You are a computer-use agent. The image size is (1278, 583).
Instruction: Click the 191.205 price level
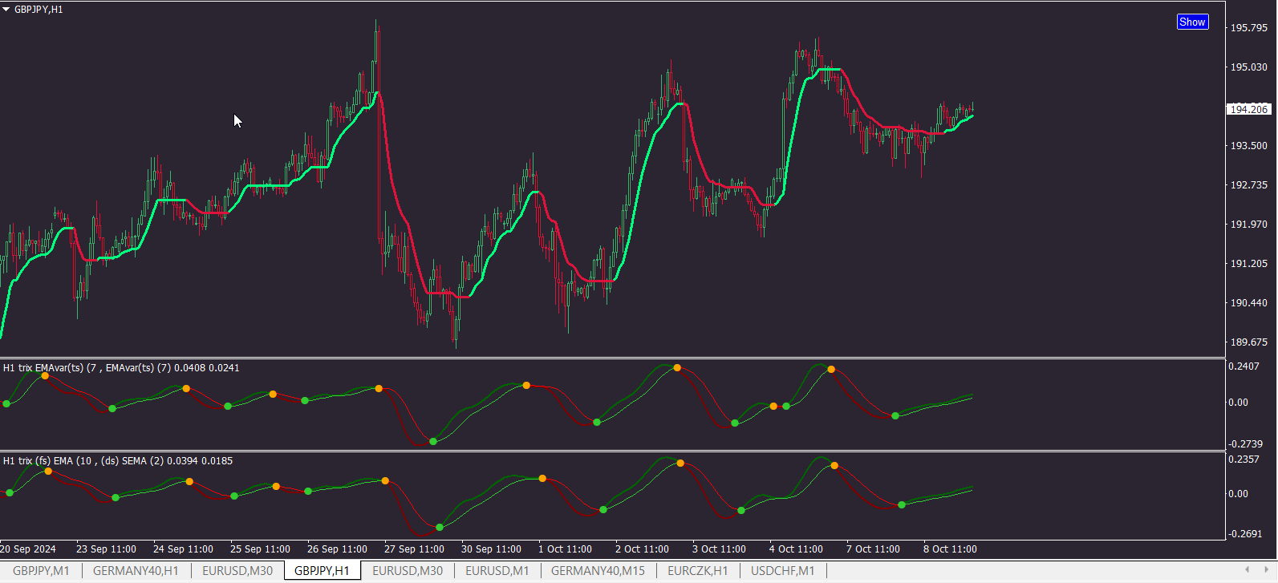point(1249,264)
